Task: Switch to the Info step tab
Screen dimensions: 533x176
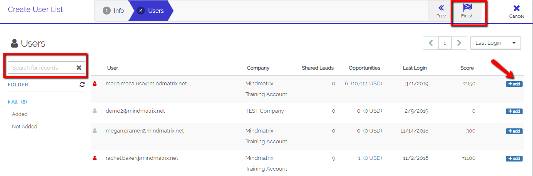Action: (113, 11)
